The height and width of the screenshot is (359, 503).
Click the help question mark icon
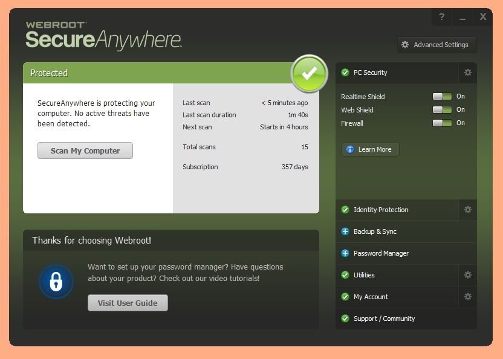tap(442, 17)
